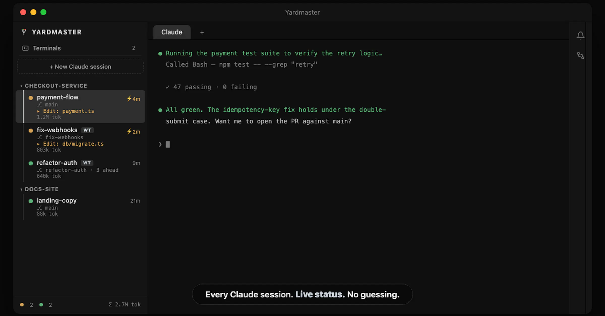Focus the terminal input cursor
The image size is (605, 316).
pyautogui.click(x=168, y=144)
